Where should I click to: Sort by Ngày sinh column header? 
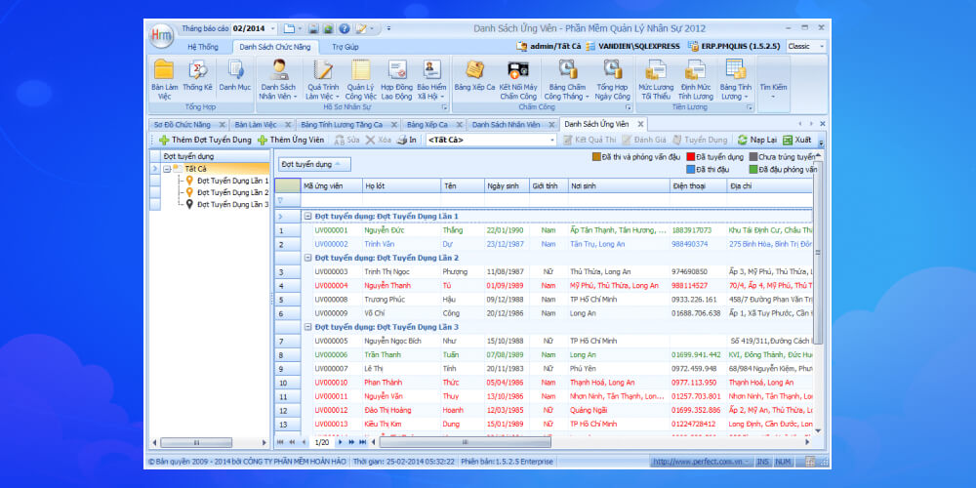click(506, 185)
